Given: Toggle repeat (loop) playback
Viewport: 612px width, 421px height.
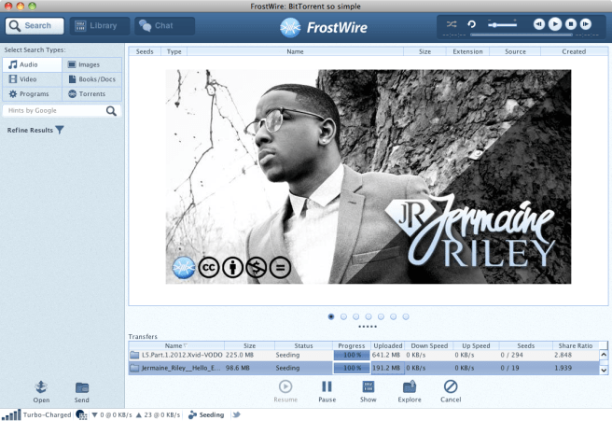Looking at the screenshot, I should [x=472, y=22].
